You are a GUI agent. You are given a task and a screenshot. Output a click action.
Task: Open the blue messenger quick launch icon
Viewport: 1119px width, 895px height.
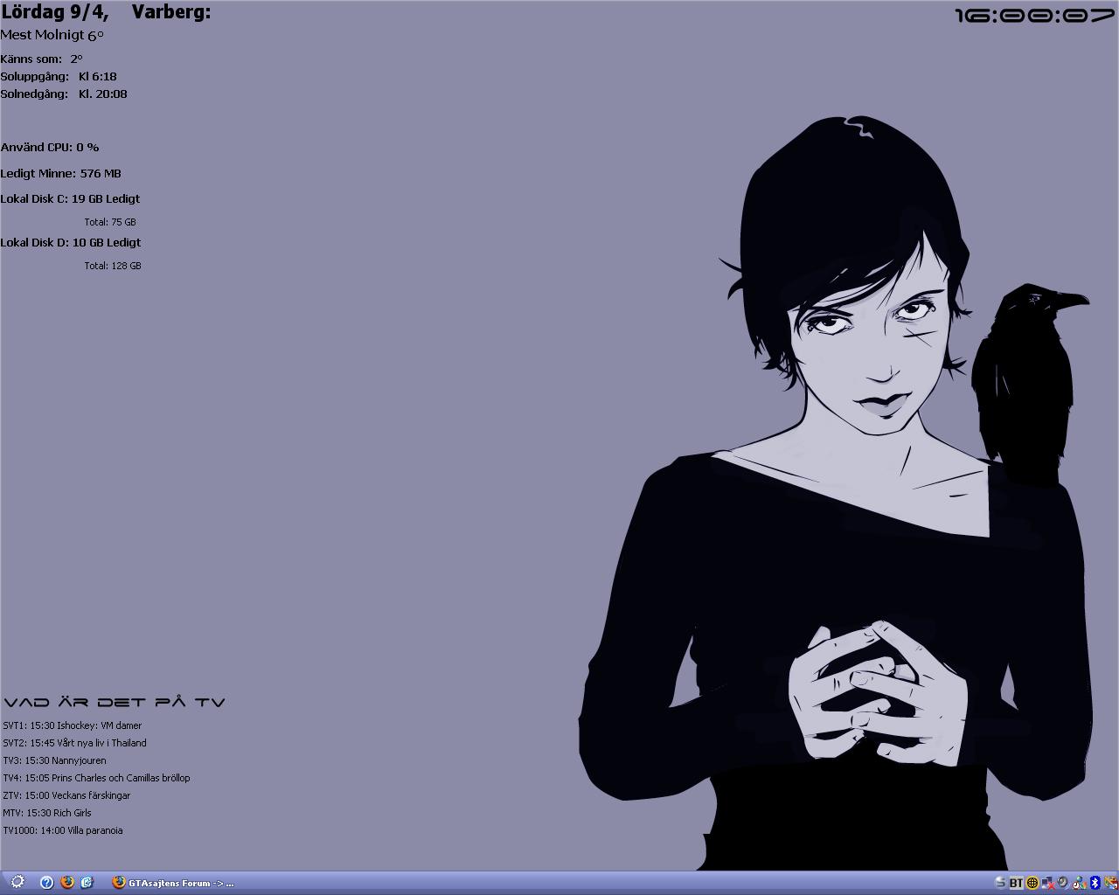click(87, 883)
